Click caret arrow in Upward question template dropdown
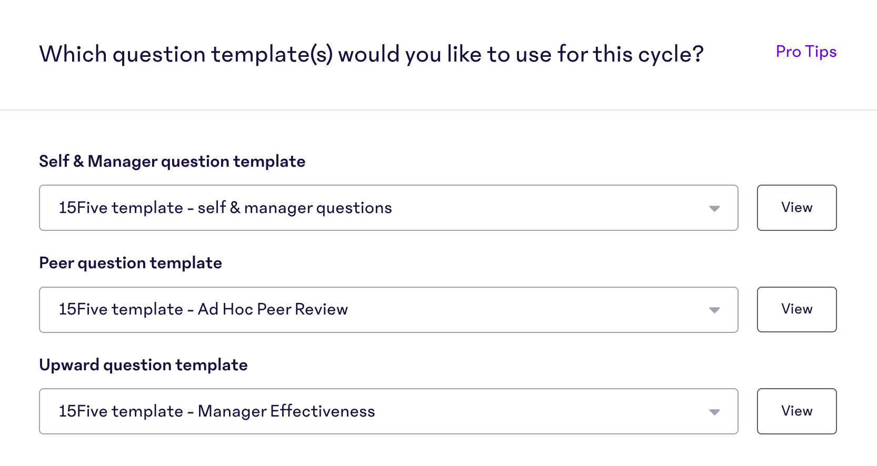Image resolution: width=877 pixels, height=466 pixels. [714, 412]
